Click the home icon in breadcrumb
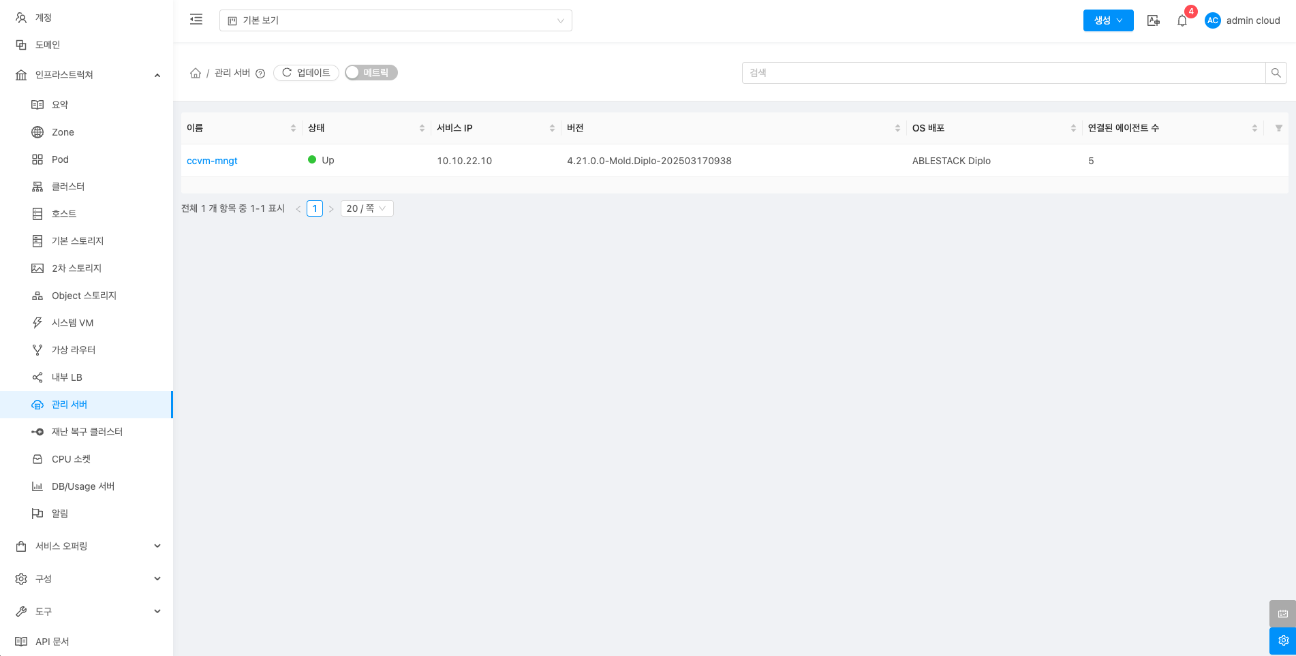 [196, 73]
